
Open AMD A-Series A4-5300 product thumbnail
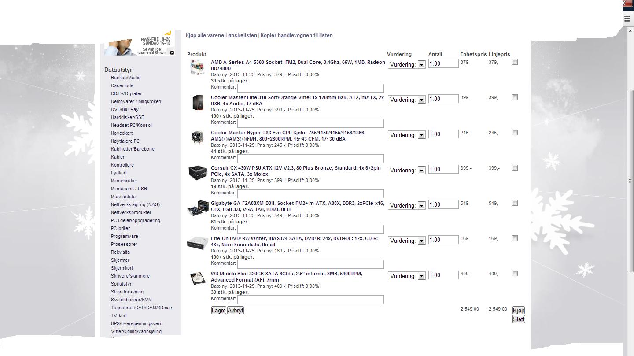tap(197, 68)
